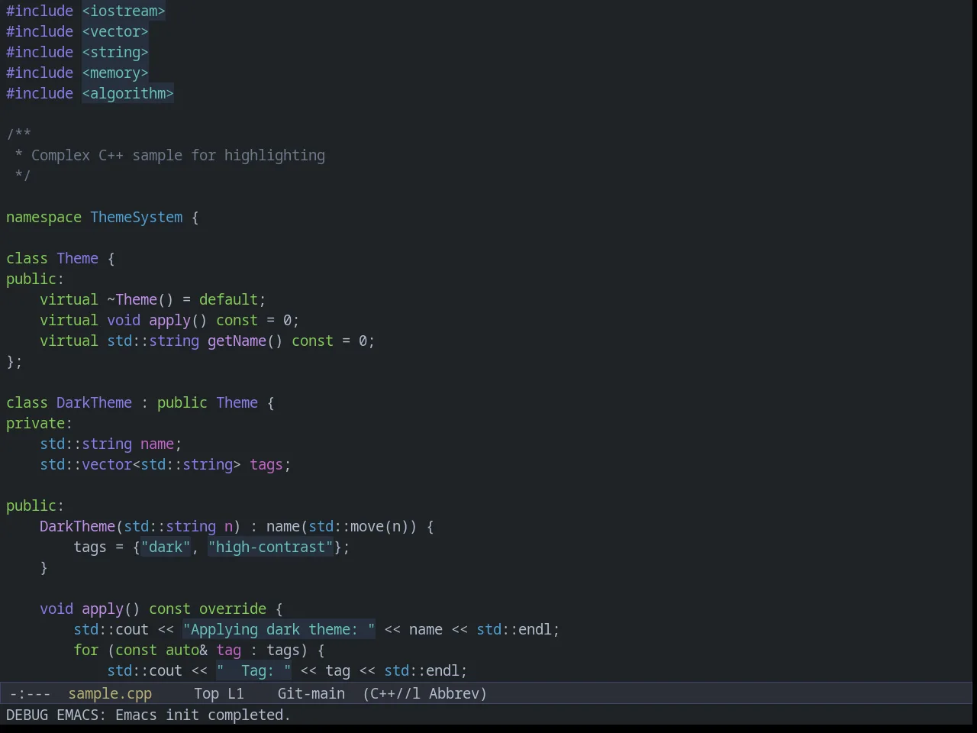Click the first #include directive keyword
The width and height of the screenshot is (977, 733).
pos(40,11)
